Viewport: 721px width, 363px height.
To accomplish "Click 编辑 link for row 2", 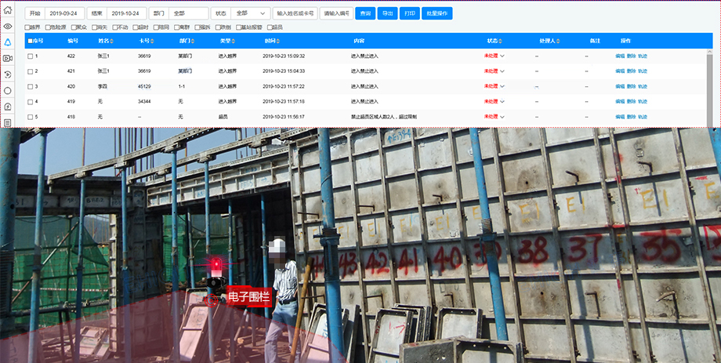I will coord(620,71).
